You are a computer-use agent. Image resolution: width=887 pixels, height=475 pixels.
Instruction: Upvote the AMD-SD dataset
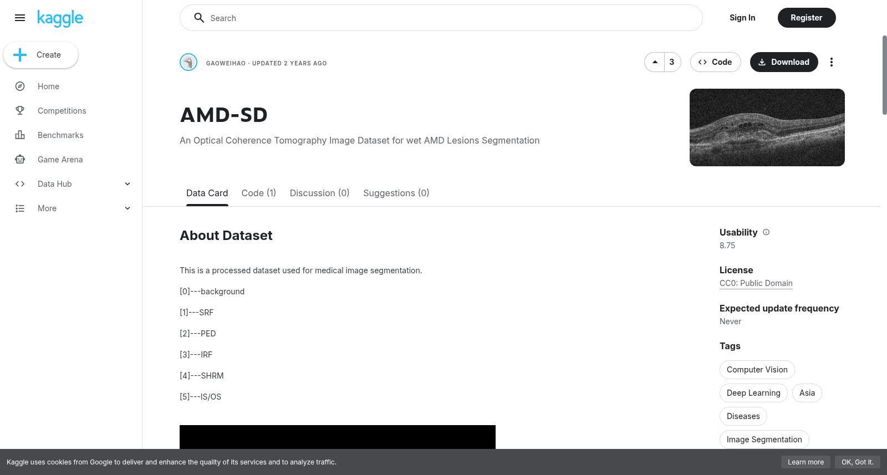(655, 62)
